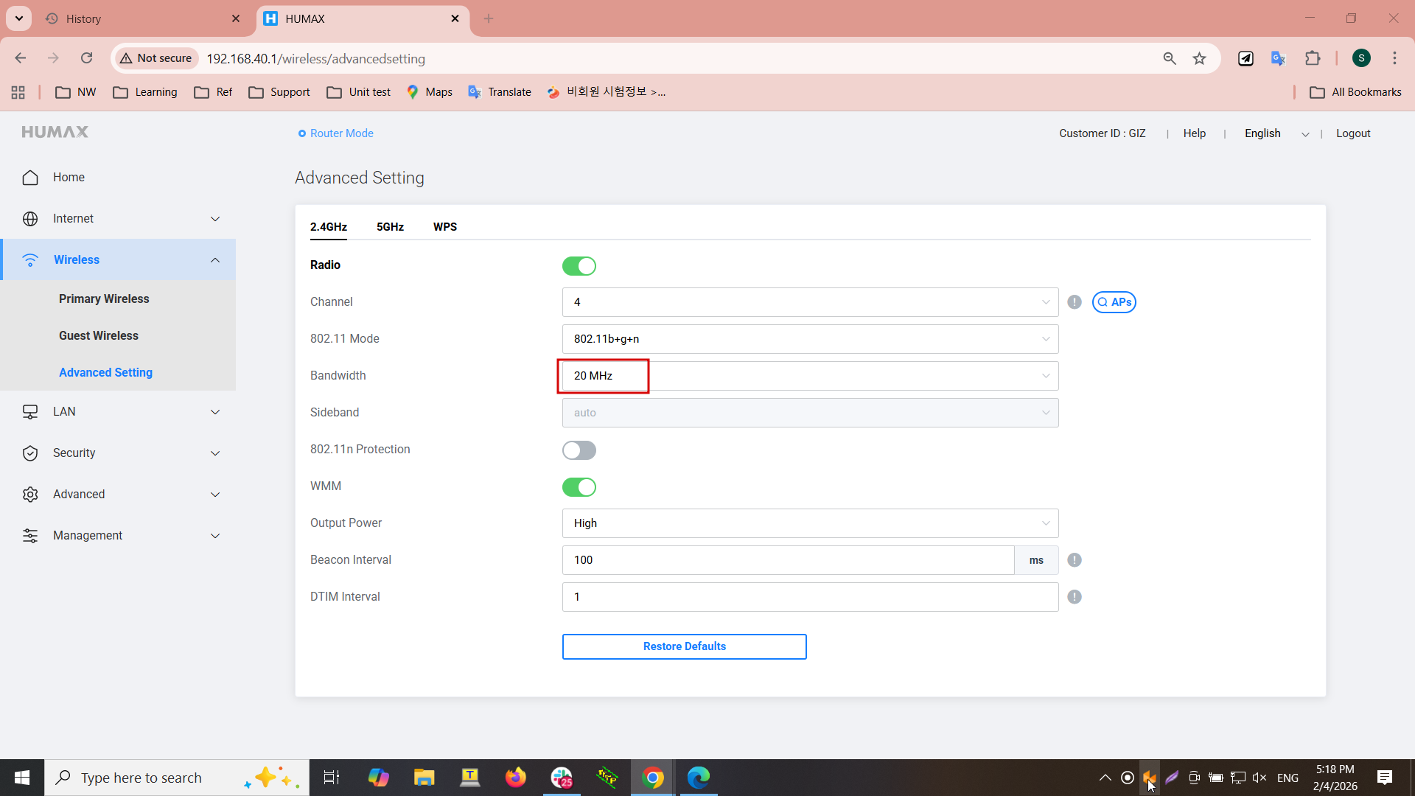Bookmark this page with the star icon

point(1200,58)
